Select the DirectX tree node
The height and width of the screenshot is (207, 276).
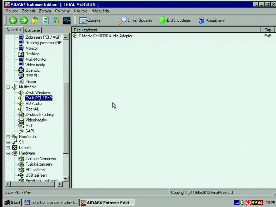(x=25, y=148)
